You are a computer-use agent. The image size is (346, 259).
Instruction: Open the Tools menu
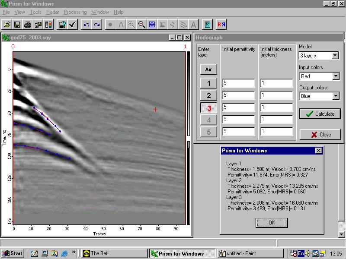point(35,12)
